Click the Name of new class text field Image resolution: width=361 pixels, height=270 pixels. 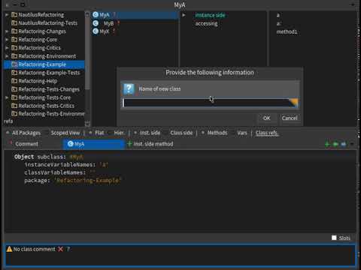click(x=210, y=103)
